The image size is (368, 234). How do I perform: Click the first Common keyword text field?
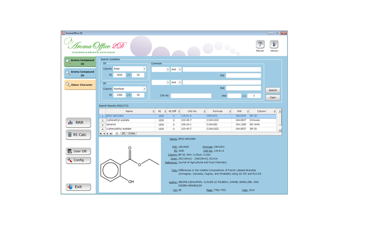click(x=222, y=69)
